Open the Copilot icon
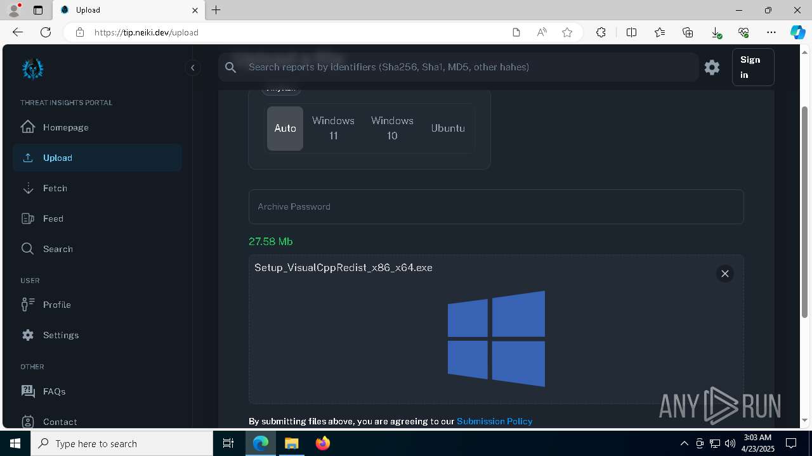Image resolution: width=812 pixels, height=456 pixels. tap(797, 32)
